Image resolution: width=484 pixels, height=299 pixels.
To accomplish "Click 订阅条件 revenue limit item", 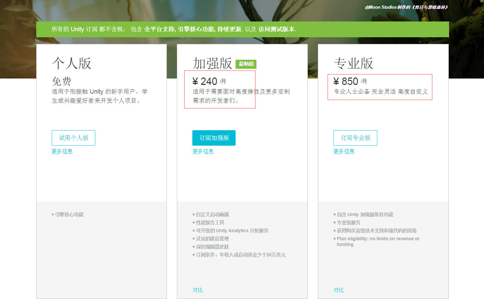I will [239, 255].
